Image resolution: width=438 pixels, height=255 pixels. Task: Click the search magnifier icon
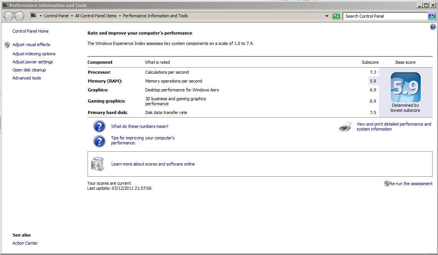coord(432,16)
